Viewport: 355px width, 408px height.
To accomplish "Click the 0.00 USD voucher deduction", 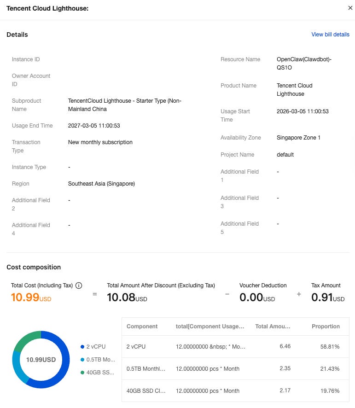I will click(257, 297).
